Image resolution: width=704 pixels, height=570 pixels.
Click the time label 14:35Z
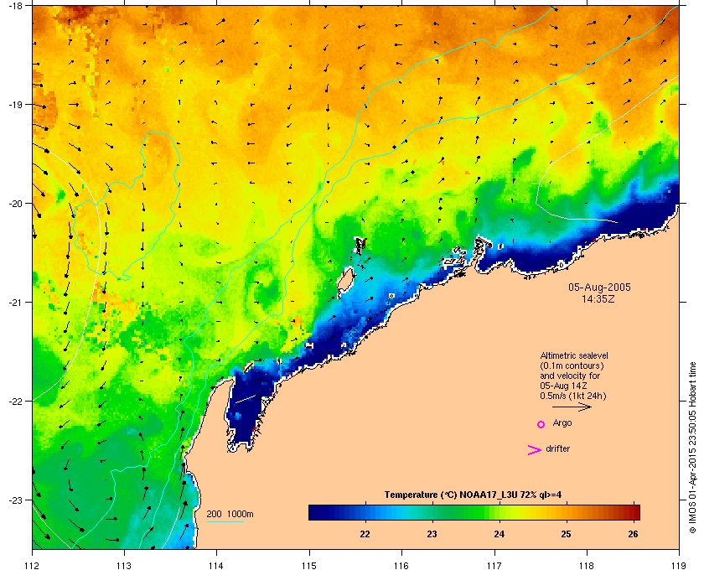coord(598,298)
